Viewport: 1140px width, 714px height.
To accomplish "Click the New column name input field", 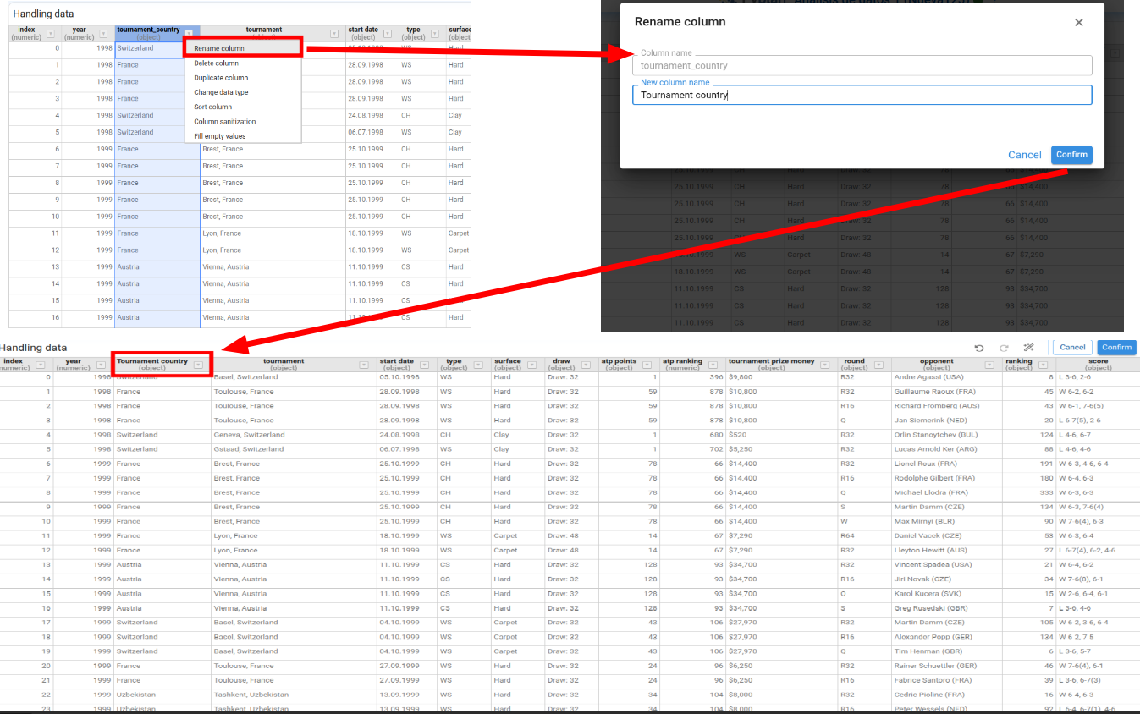I will [862, 96].
